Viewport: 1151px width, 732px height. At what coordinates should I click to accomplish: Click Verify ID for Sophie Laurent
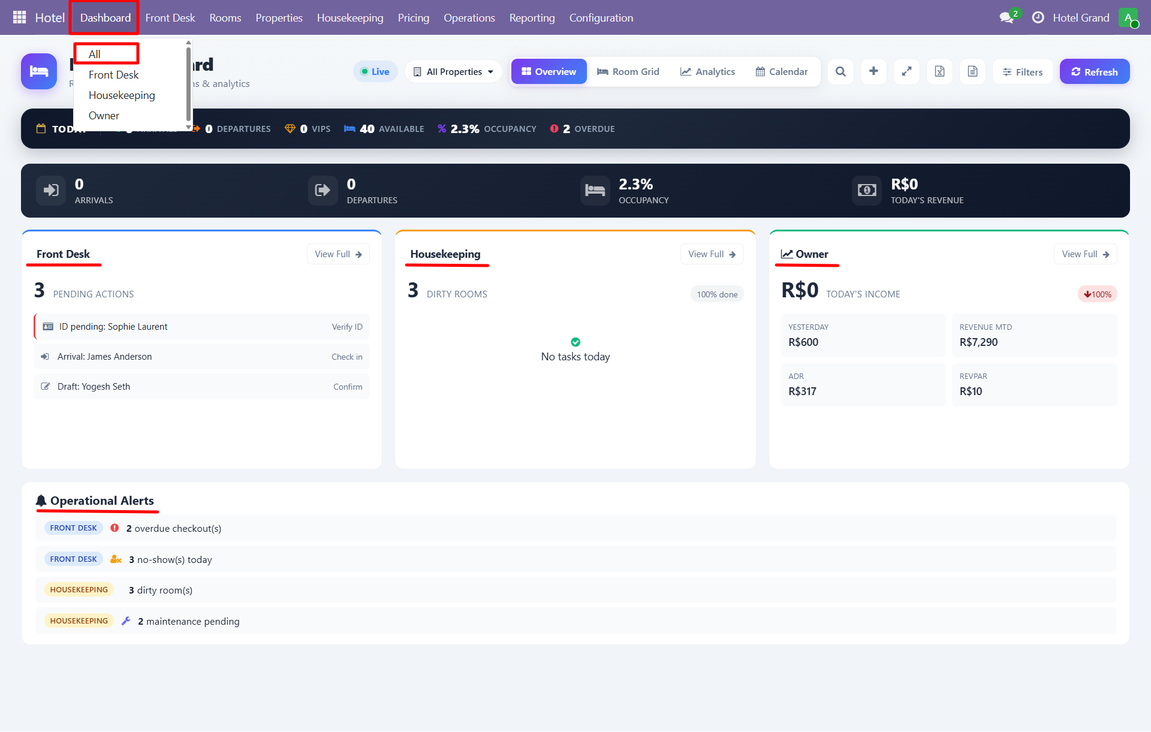(346, 327)
